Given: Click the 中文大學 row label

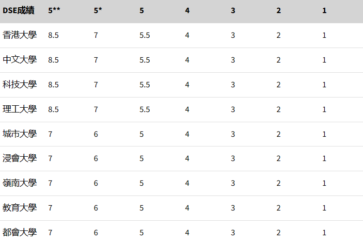Looking at the screenshot, I should click(x=20, y=60).
